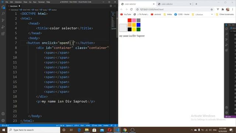
Task: Open the View menu in VS Code
Action: tap(25, 2)
